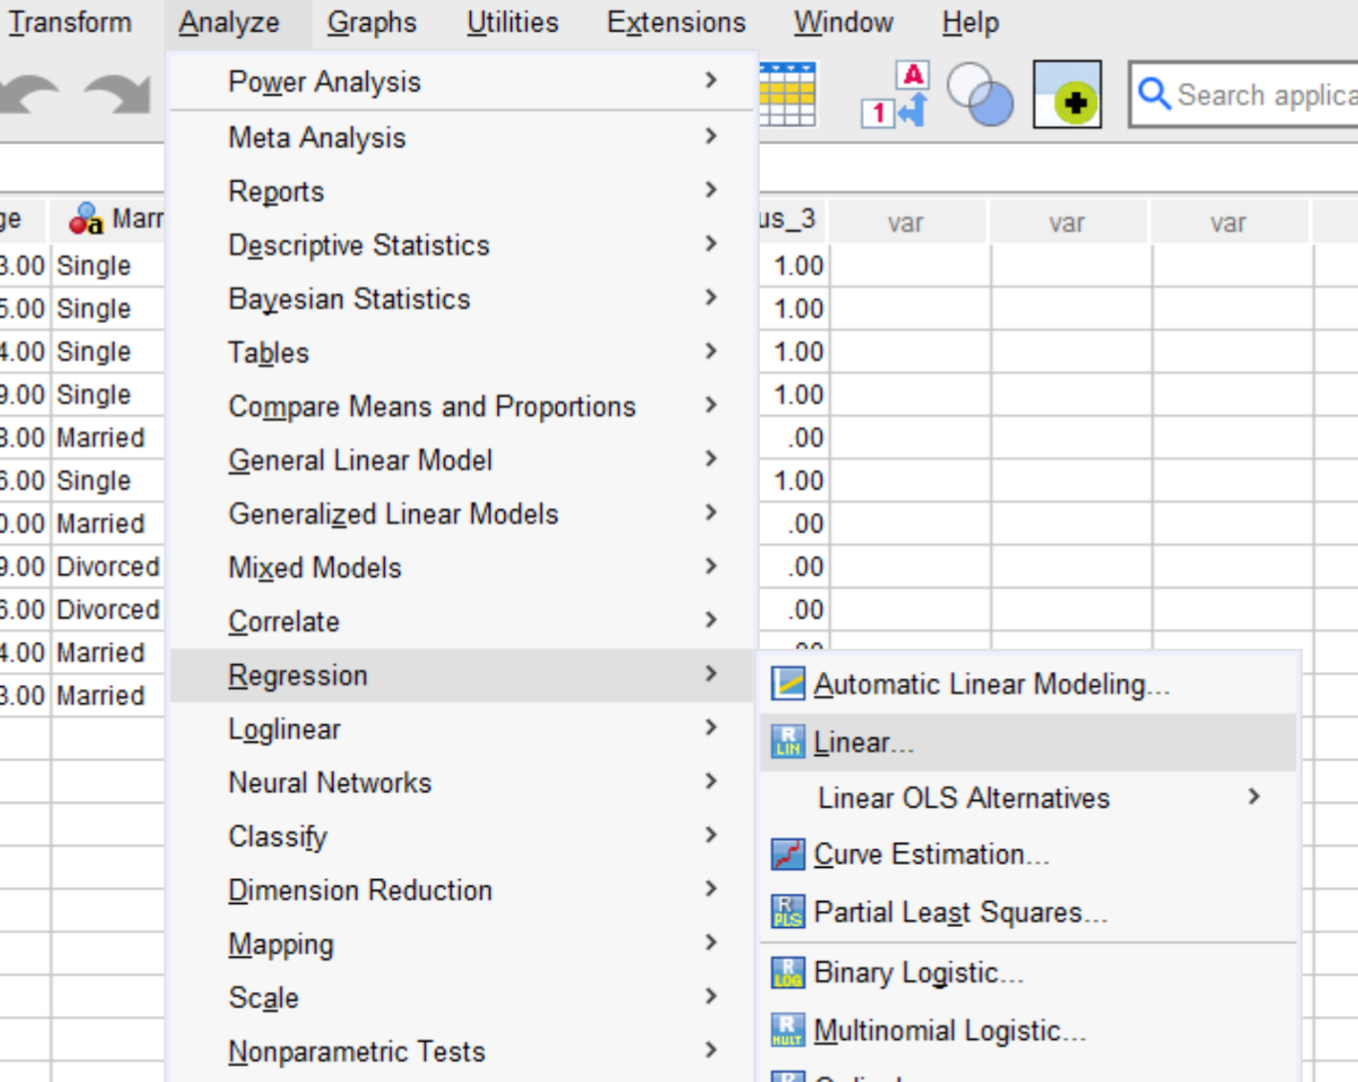
Task: Click the Automatic Linear Modeling chart icon
Action: [787, 684]
